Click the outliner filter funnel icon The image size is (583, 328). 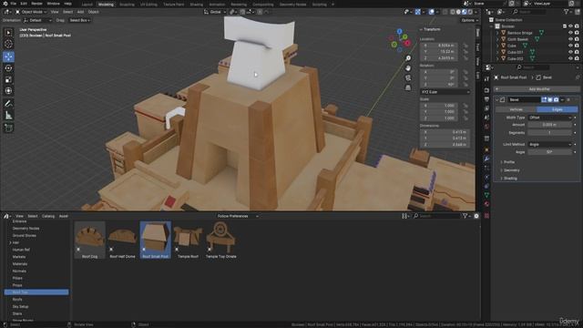coord(567,12)
